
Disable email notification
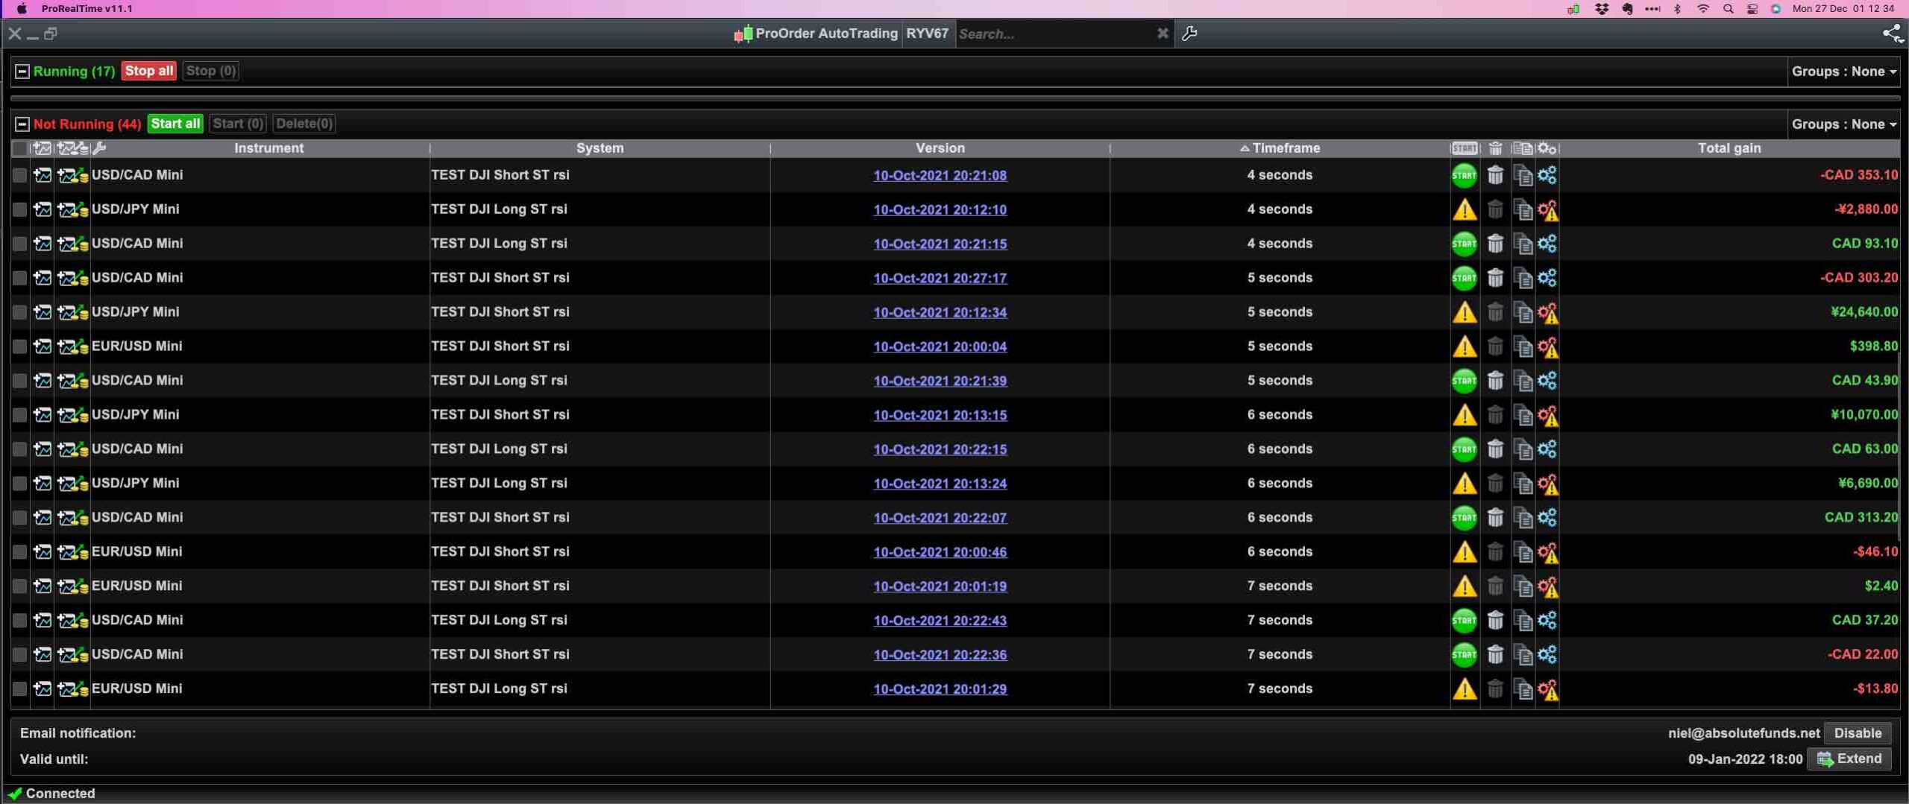point(1857,733)
